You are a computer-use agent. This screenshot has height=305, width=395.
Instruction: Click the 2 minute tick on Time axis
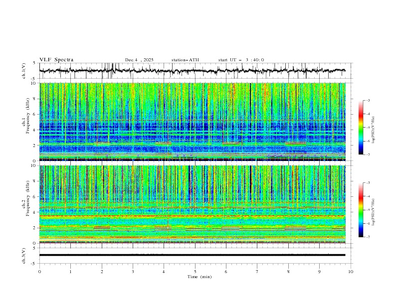(x=102, y=271)
